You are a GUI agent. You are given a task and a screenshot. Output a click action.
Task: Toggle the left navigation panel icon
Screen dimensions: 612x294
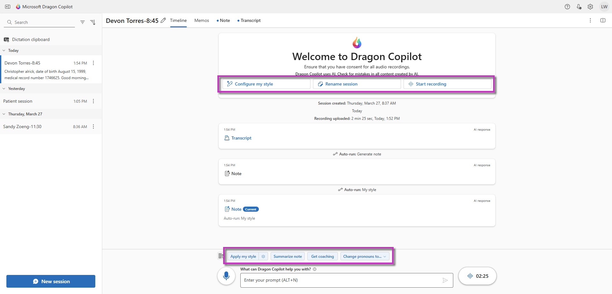tap(8, 7)
